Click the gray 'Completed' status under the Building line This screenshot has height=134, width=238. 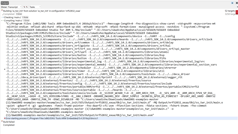coord(9,14)
